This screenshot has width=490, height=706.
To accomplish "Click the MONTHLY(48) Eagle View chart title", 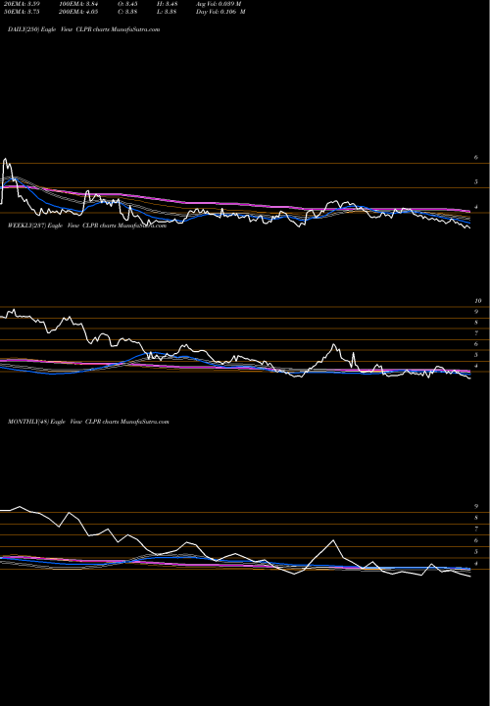I will coord(88,422).
